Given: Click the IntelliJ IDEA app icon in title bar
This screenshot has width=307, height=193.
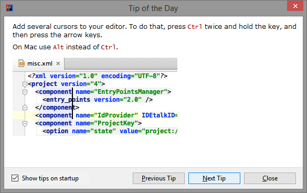Looking at the screenshot, I should (x=9, y=8).
